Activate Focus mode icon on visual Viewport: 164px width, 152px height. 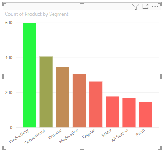[145, 6]
